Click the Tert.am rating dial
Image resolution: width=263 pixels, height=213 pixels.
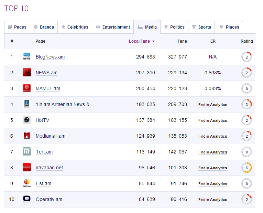(246, 152)
